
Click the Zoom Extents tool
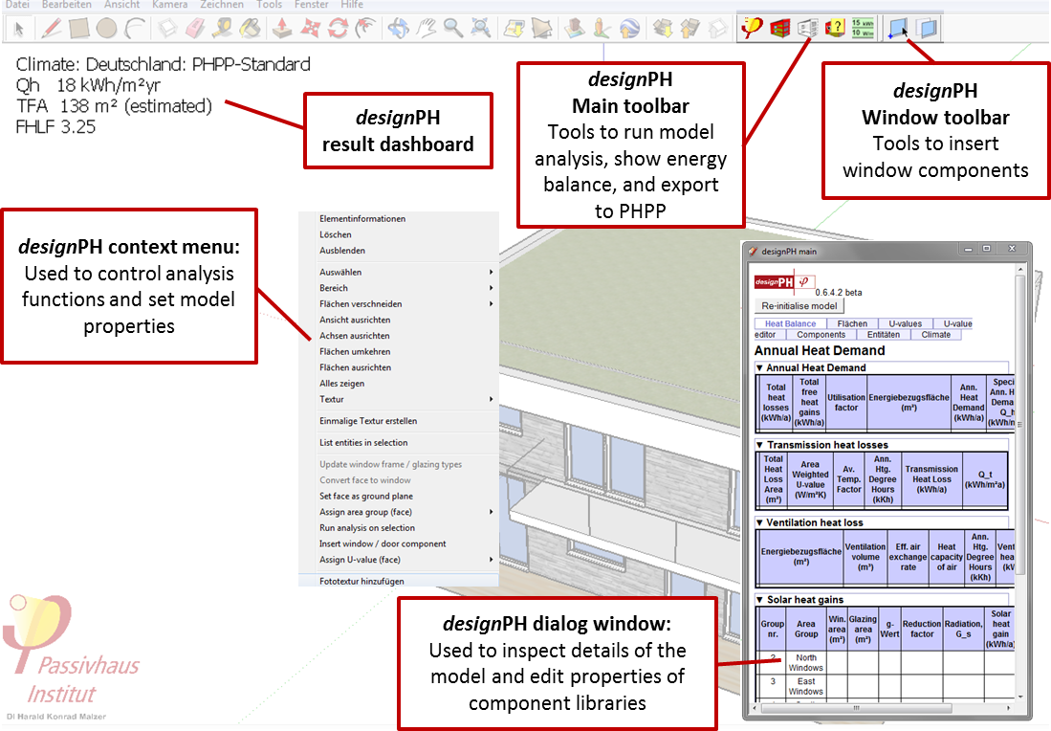point(481,28)
